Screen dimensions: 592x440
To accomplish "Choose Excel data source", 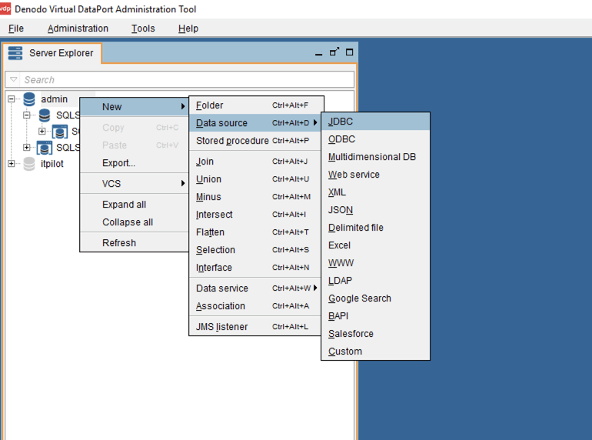I will (376, 245).
